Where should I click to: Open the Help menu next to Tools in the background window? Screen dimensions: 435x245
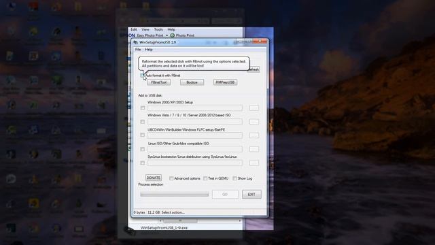(x=171, y=29)
